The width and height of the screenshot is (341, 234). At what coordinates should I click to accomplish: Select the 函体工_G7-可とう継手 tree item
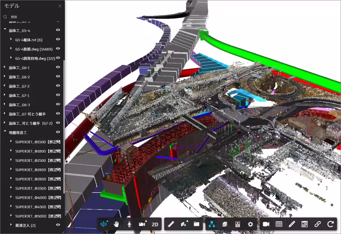pyautogui.click(x=27, y=114)
